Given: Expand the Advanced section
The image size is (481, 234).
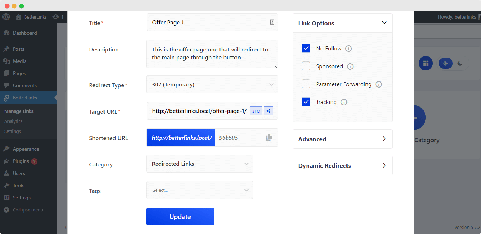Looking at the screenshot, I should 342,139.
